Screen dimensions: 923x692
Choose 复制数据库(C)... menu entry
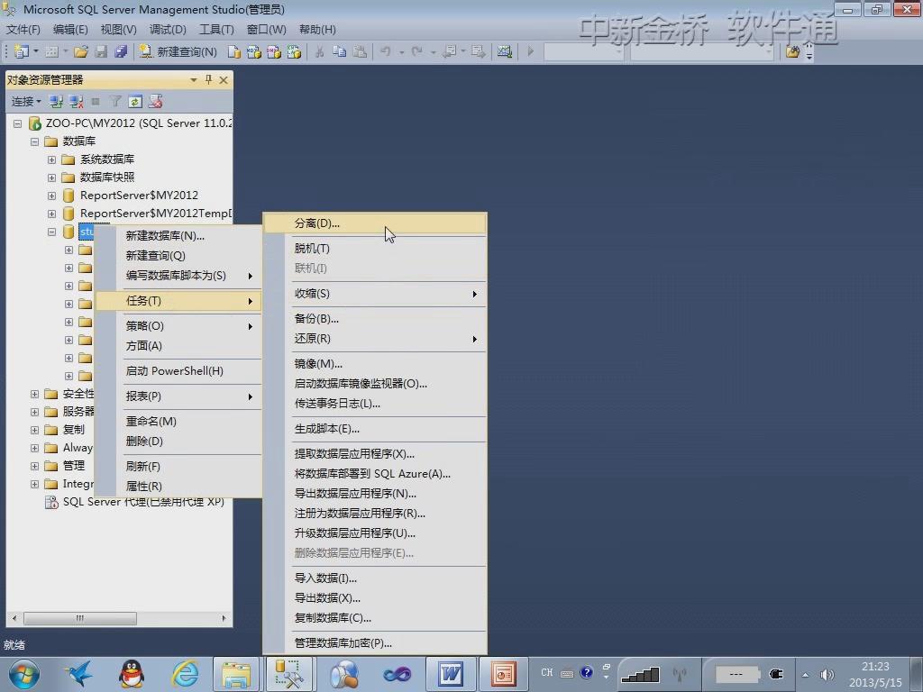375,618
